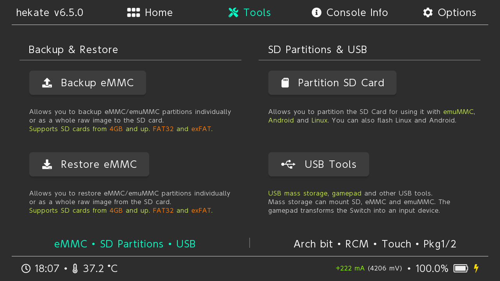Screen dimensions: 500x281
Task: Open the Options tab
Action: pos(450,12)
